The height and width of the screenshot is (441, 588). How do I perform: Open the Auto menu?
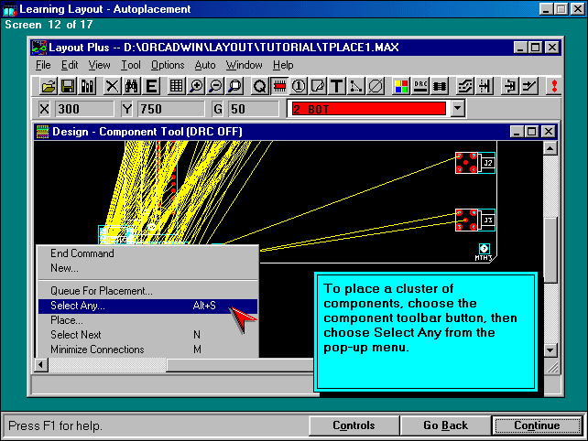pyautogui.click(x=205, y=65)
